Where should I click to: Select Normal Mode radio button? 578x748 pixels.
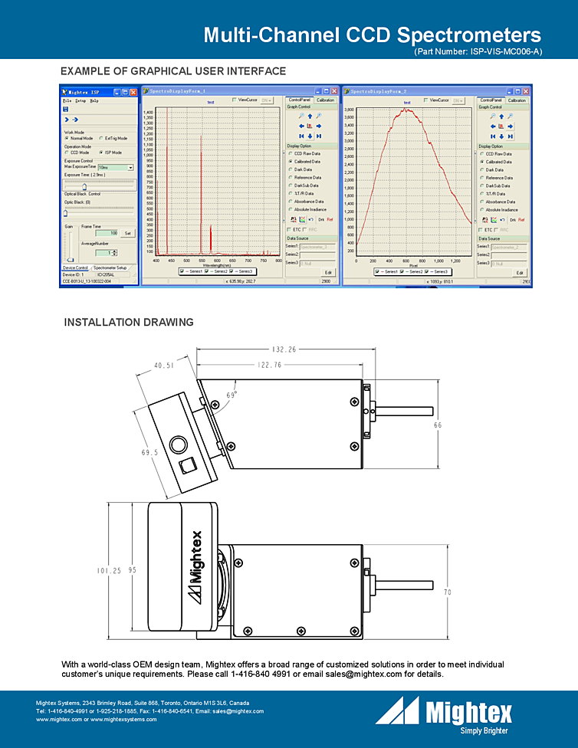67,139
